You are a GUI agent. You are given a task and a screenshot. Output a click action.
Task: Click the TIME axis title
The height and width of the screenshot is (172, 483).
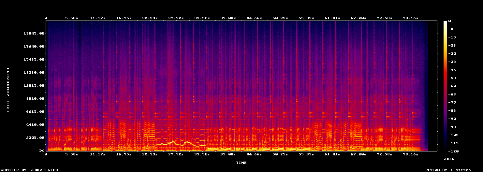pos(241,163)
